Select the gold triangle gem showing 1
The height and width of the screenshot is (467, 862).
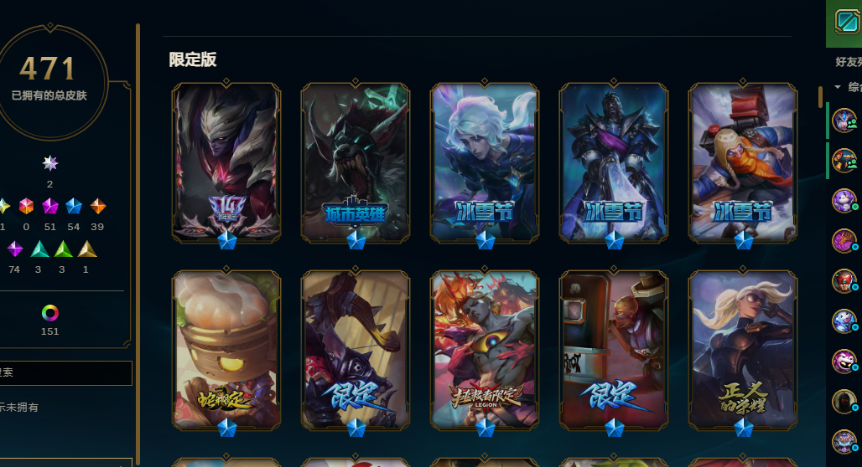[87, 249]
